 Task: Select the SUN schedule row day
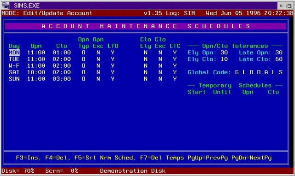pyautogui.click(x=14, y=79)
